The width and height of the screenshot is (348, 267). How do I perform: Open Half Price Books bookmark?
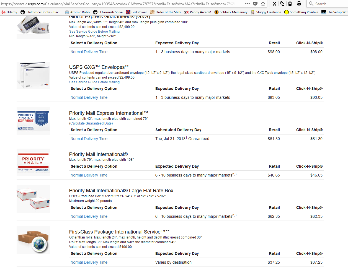coord(41,12)
